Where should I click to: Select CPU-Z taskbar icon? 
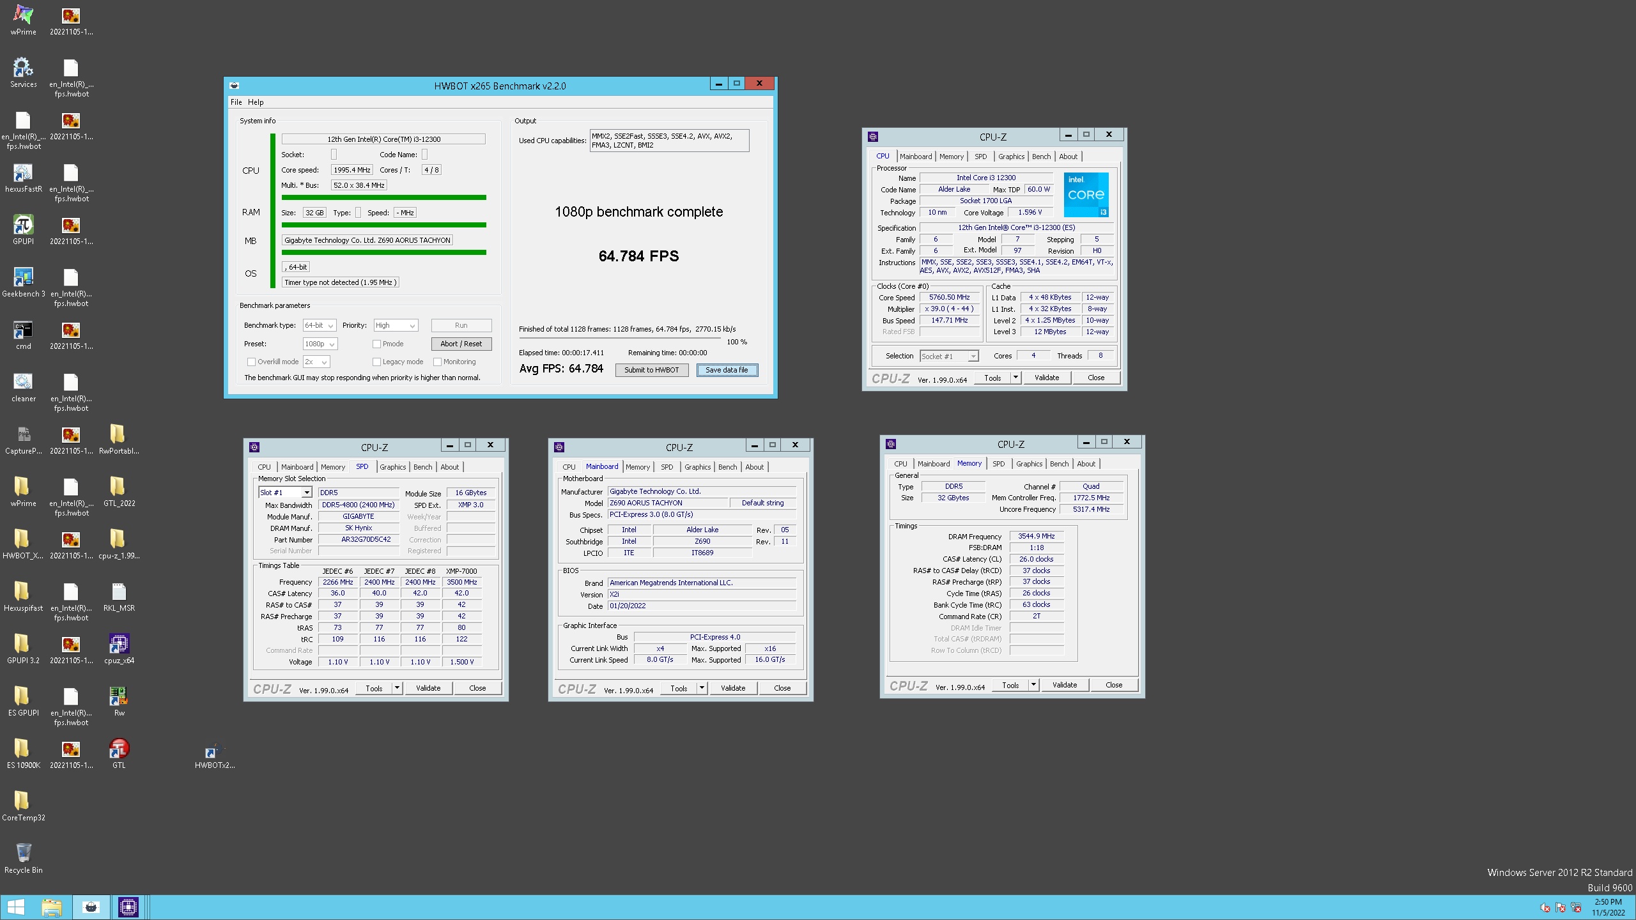pyautogui.click(x=128, y=907)
